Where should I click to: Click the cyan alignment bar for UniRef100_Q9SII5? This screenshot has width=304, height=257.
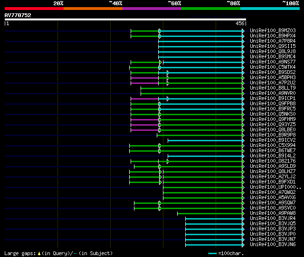(200, 46)
